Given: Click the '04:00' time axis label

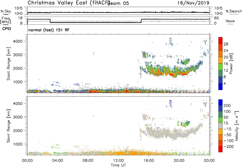Looking at the screenshot, I should [x=58, y=161].
